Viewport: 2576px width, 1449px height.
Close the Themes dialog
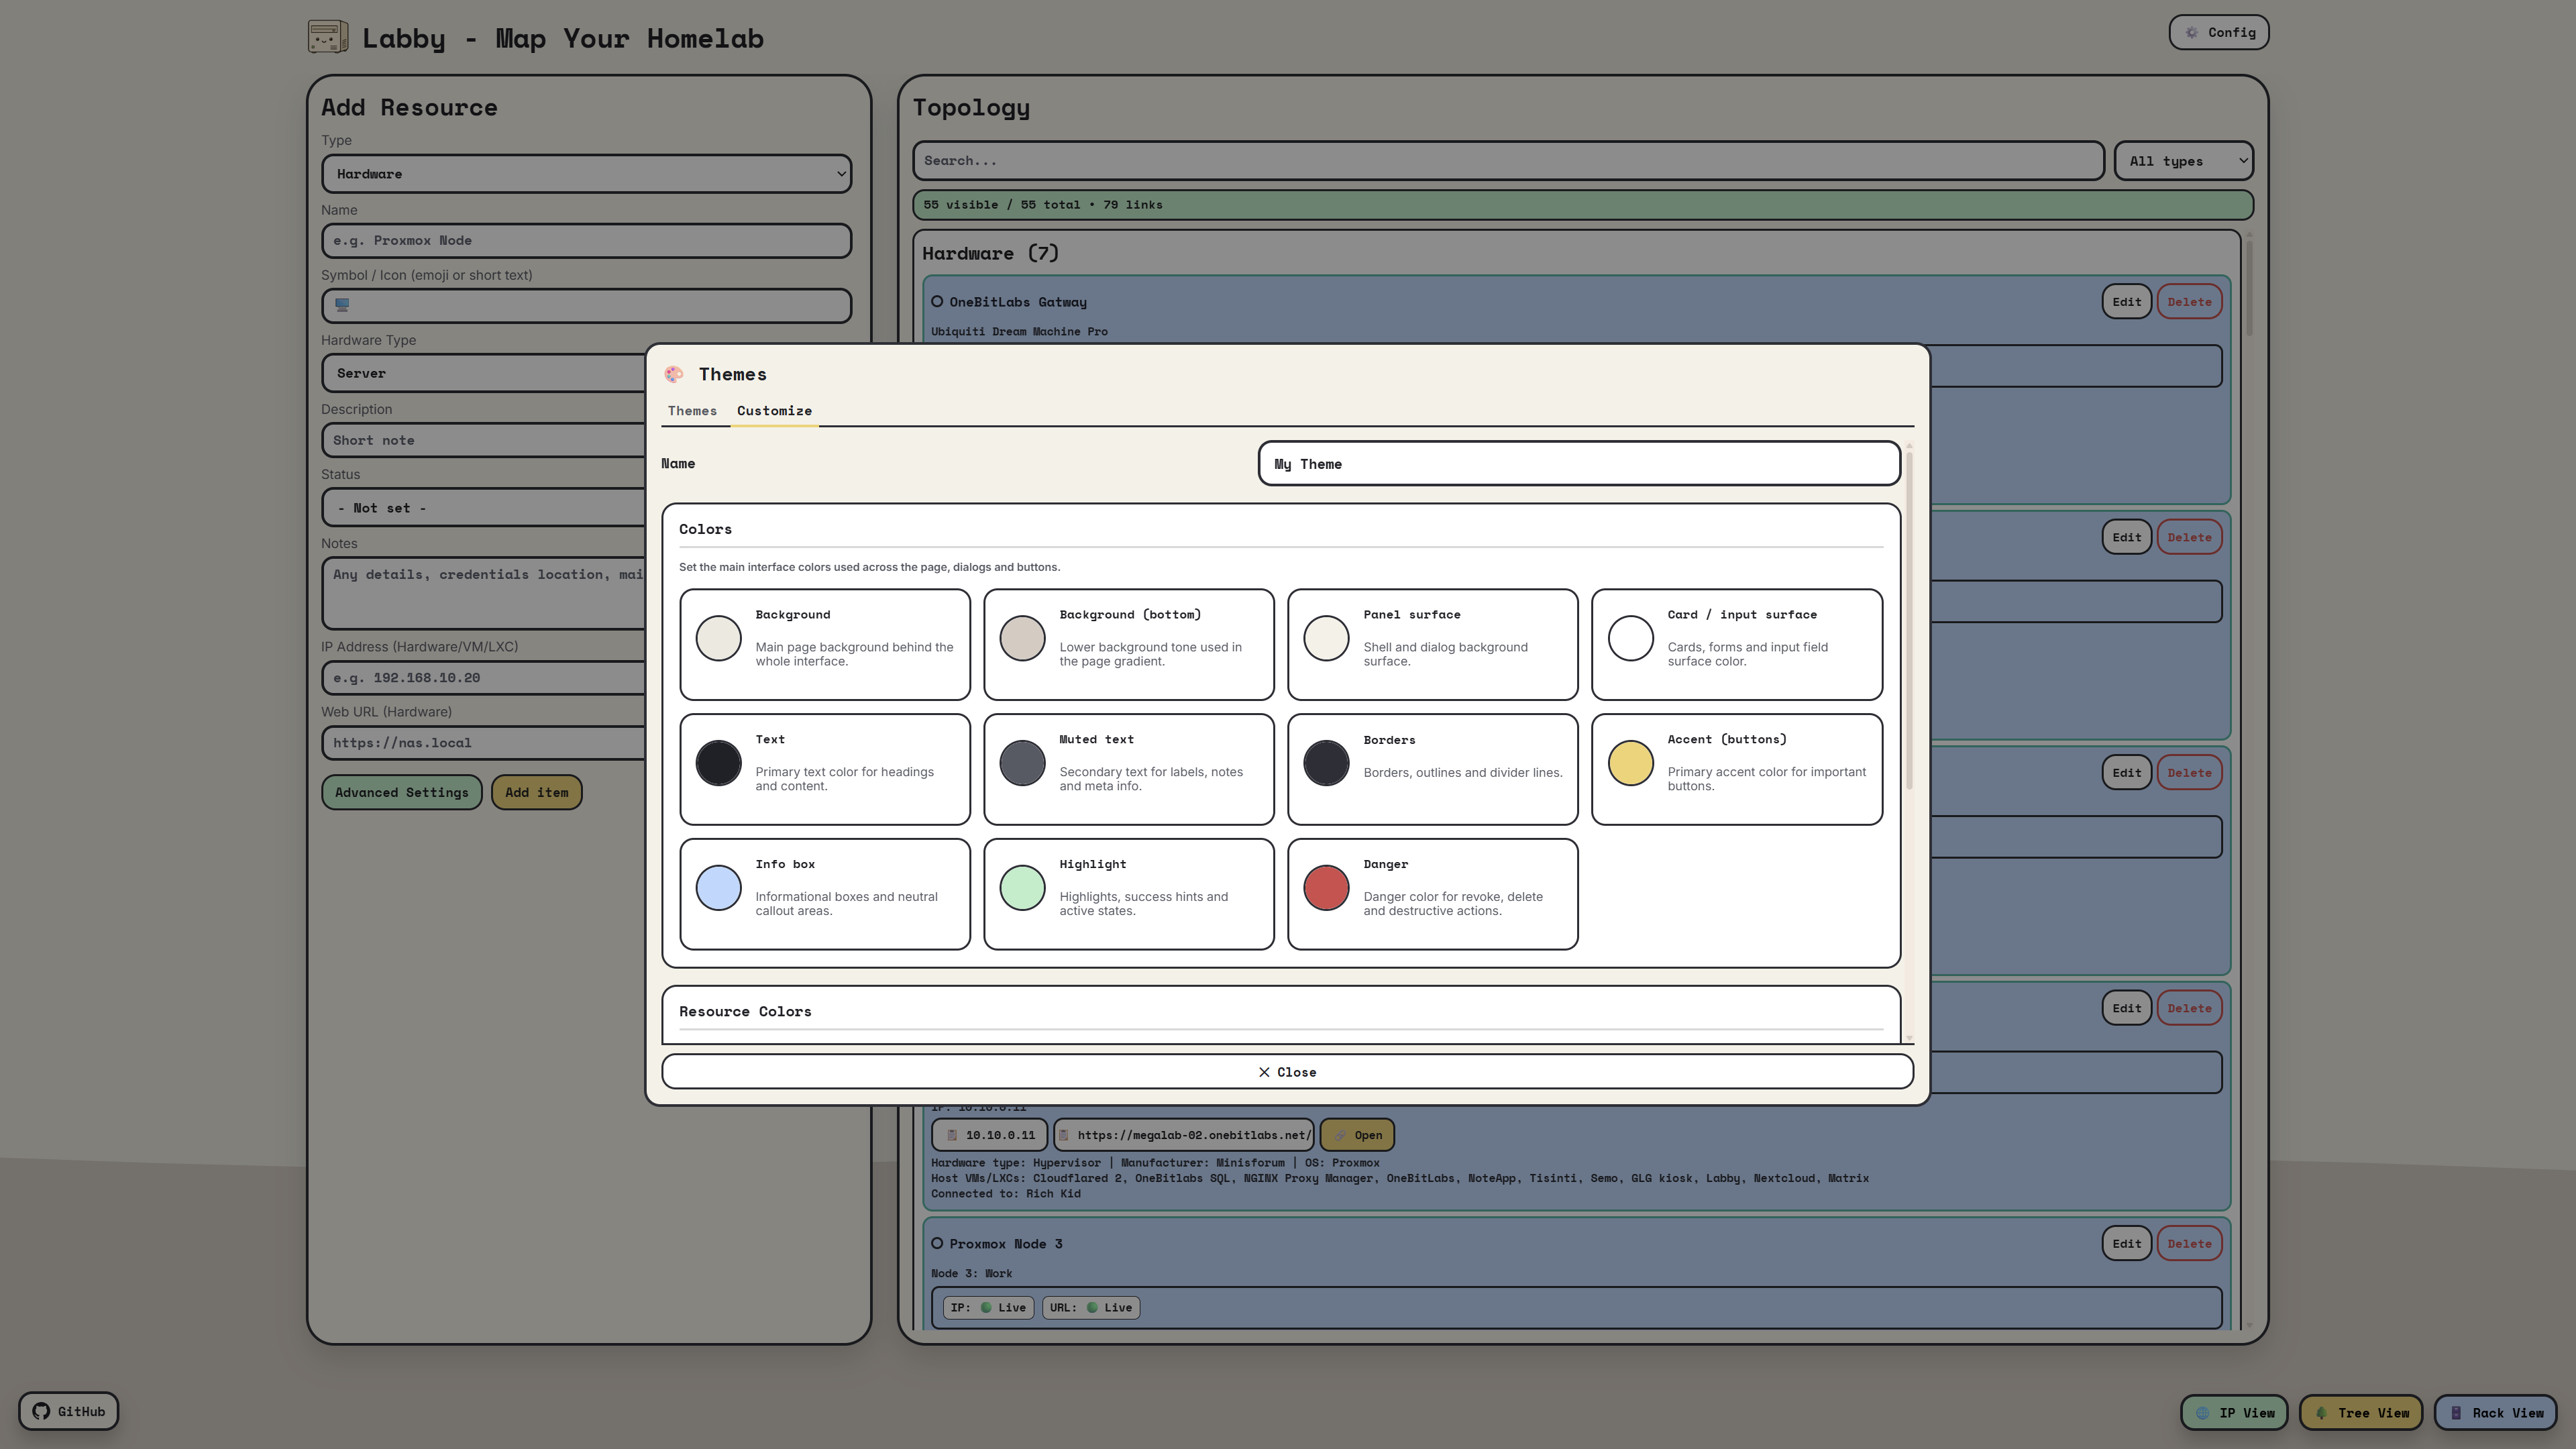[1287, 1071]
